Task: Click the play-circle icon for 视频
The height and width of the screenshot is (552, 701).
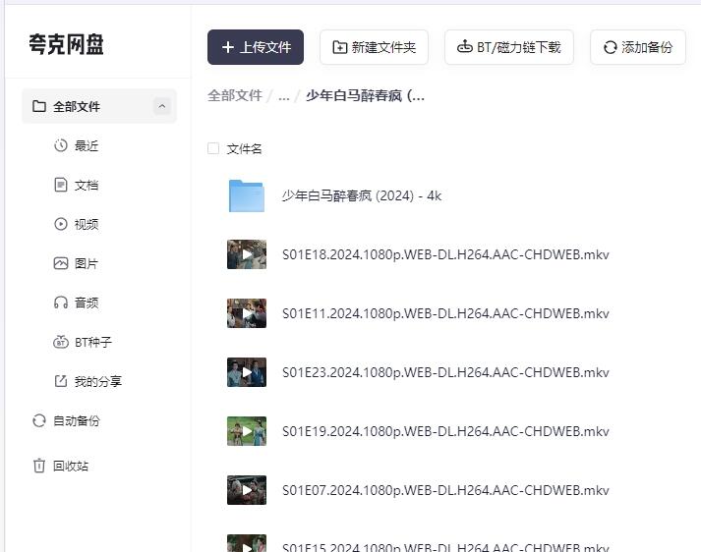Action: [61, 224]
